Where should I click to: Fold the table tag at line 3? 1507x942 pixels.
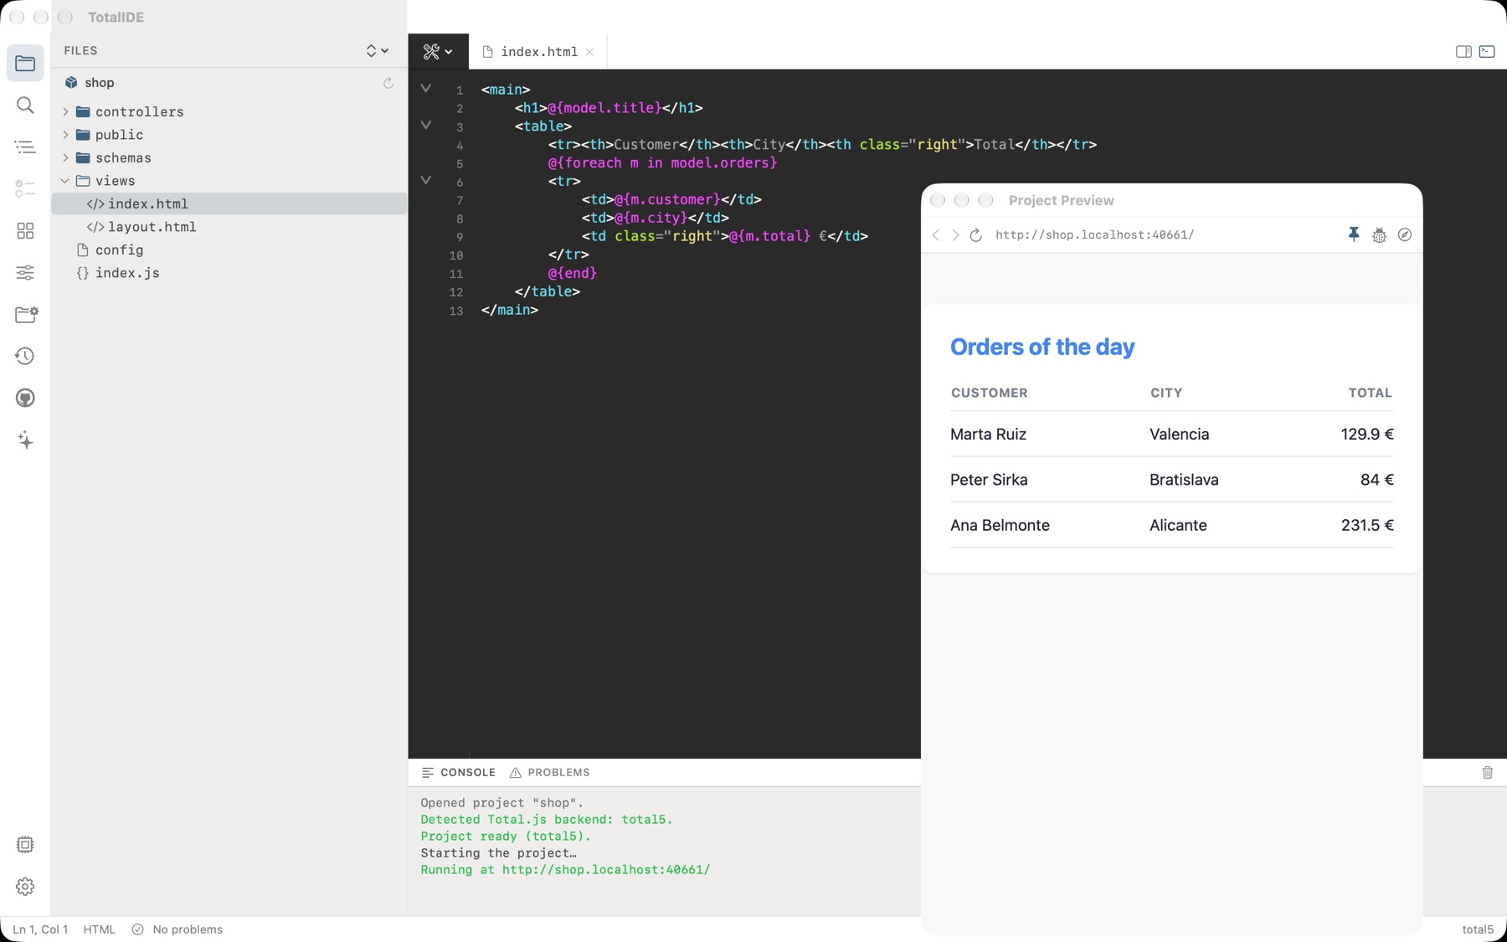426,126
